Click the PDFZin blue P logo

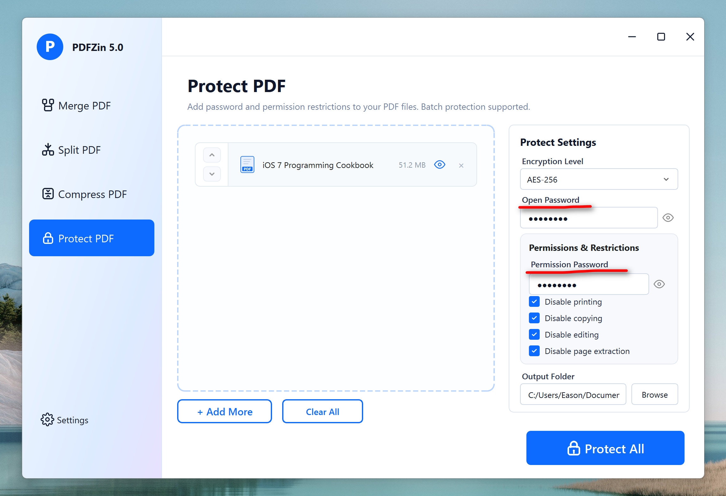tap(50, 47)
